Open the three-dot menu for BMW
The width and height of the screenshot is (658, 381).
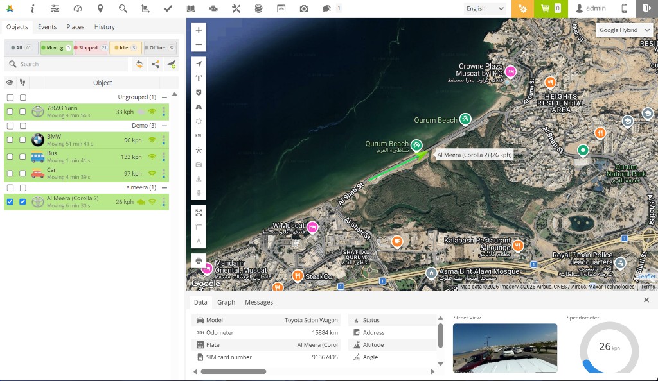pyautogui.click(x=164, y=140)
